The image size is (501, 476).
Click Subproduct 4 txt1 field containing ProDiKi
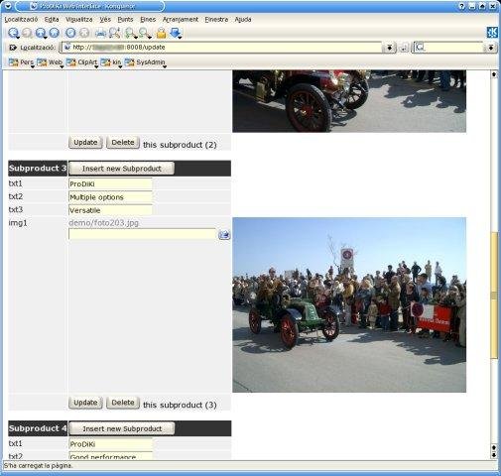pos(110,444)
